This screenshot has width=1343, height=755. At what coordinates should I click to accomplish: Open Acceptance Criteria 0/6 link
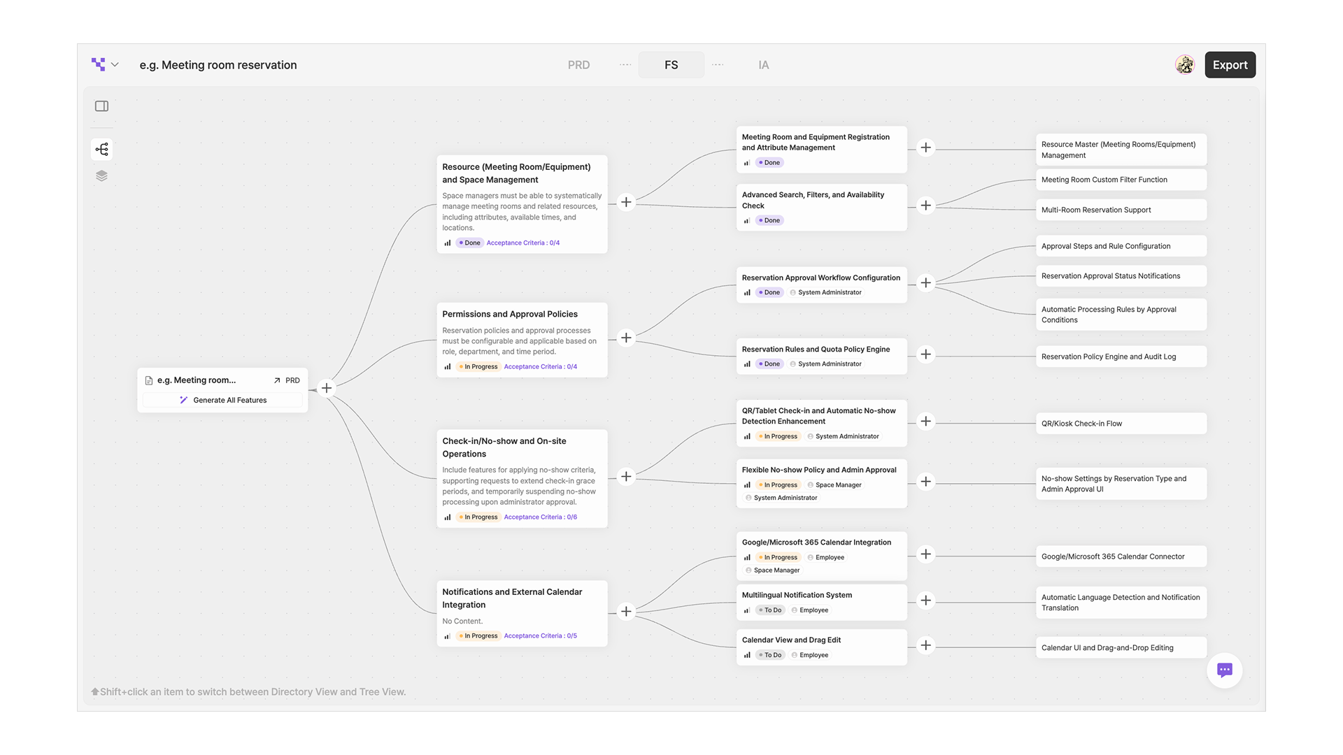point(540,517)
